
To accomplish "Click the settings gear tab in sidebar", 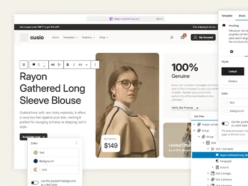I will point(231,51).
